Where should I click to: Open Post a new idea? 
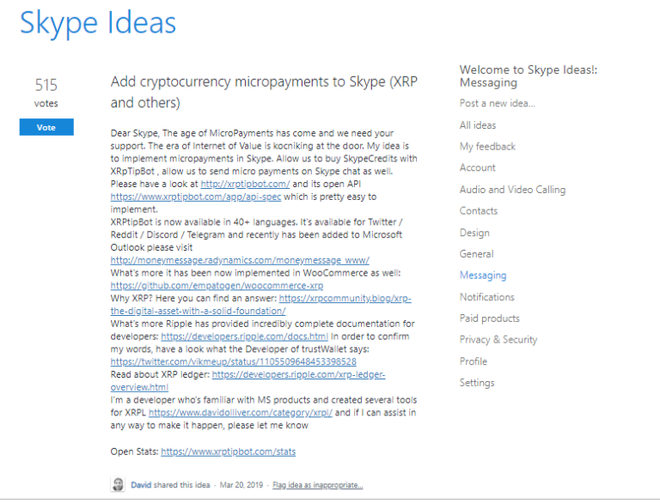pyautogui.click(x=497, y=103)
